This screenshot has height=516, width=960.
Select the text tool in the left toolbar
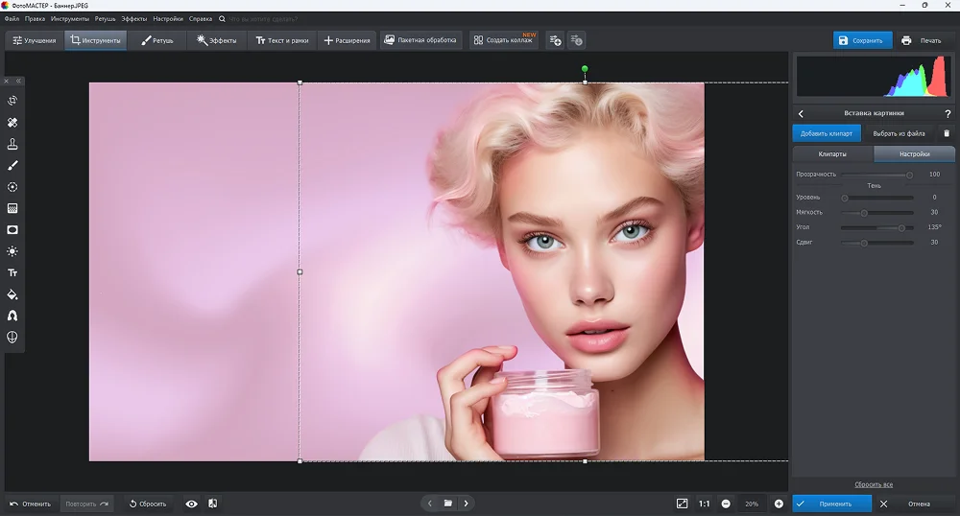click(x=12, y=273)
